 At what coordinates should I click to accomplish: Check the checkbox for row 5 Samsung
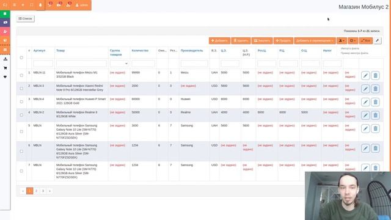coord(21,131)
